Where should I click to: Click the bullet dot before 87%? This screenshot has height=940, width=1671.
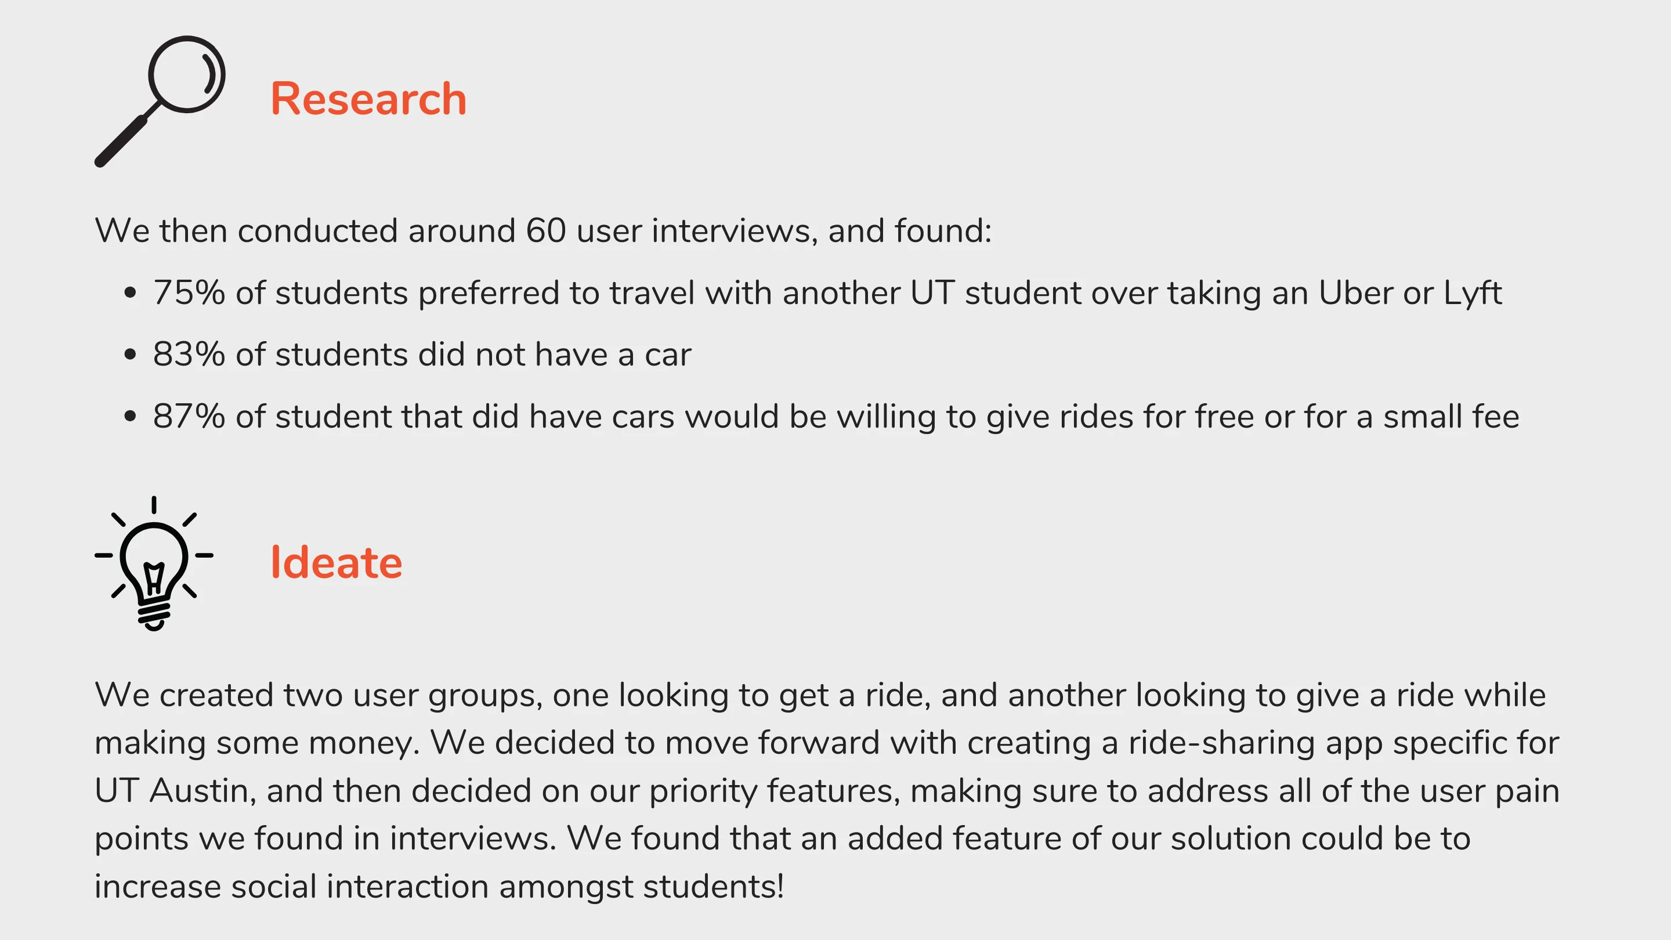pos(131,417)
